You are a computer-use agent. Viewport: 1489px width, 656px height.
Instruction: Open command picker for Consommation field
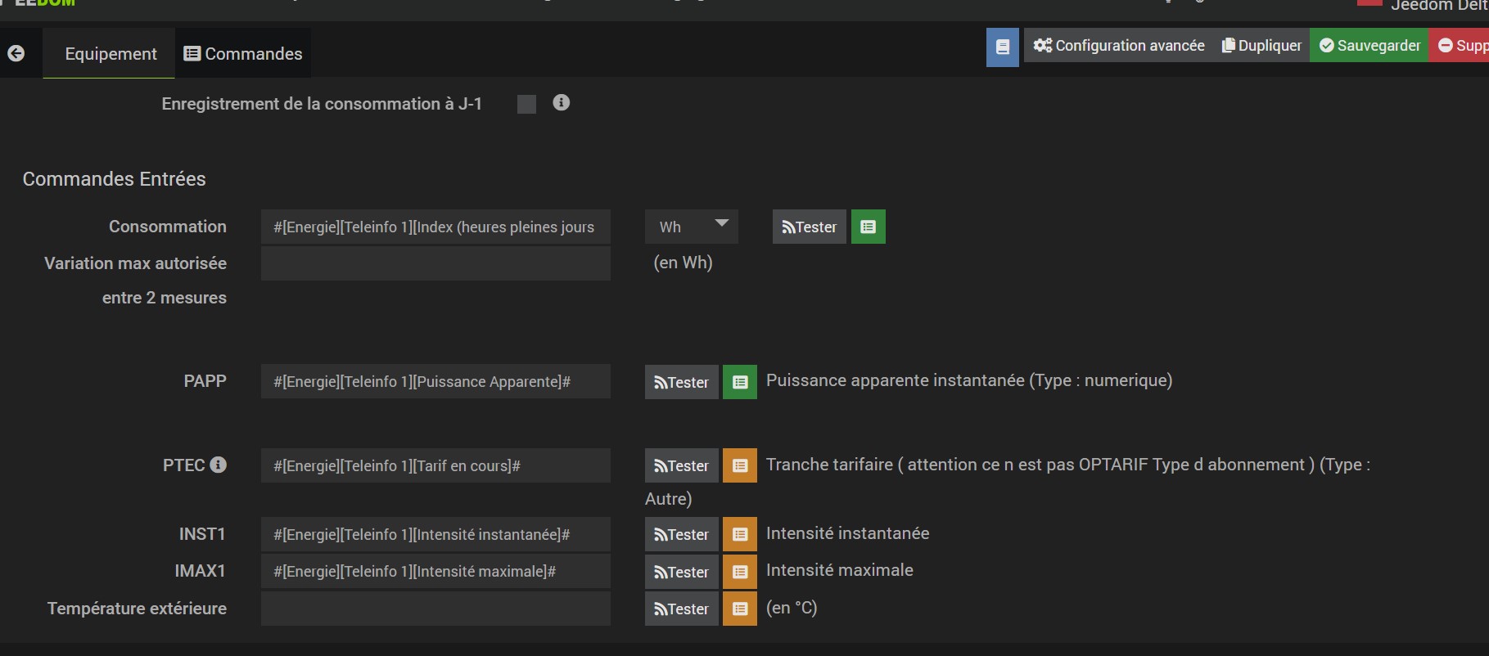click(x=868, y=227)
